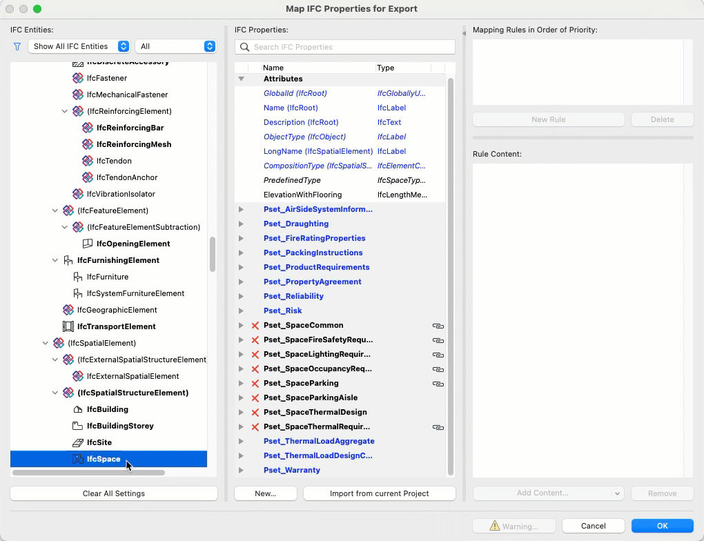This screenshot has height=541, width=704.
Task: Toggle red X on Pset_SpaceParkingAisle
Action: click(x=255, y=397)
